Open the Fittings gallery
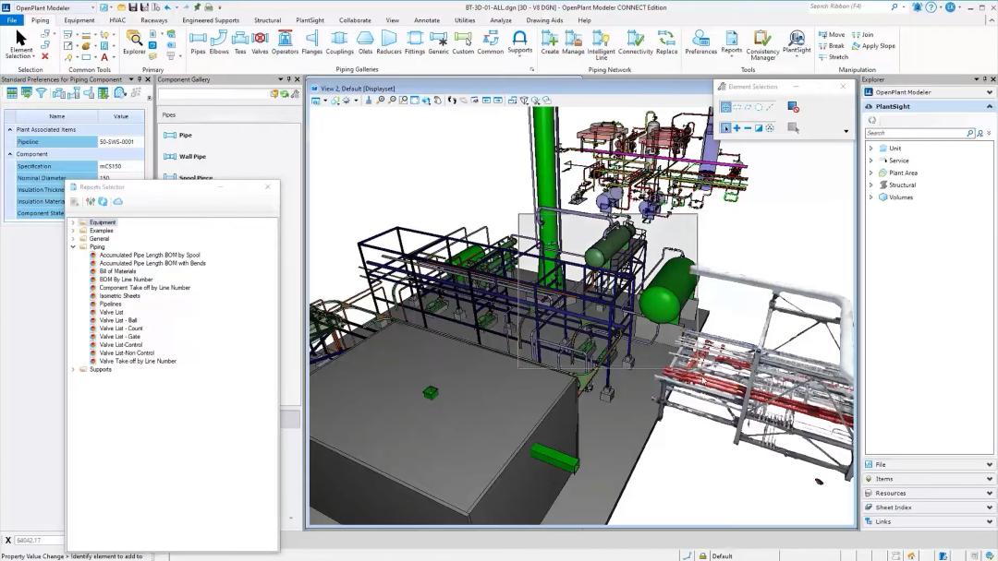998x561 pixels. coord(414,42)
